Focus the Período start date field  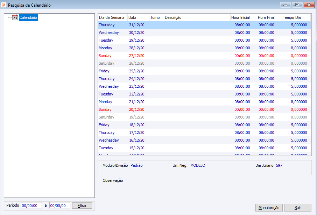[x=31, y=206]
